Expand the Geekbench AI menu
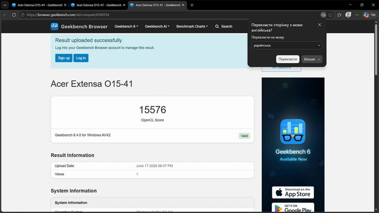 [x=157, y=26]
